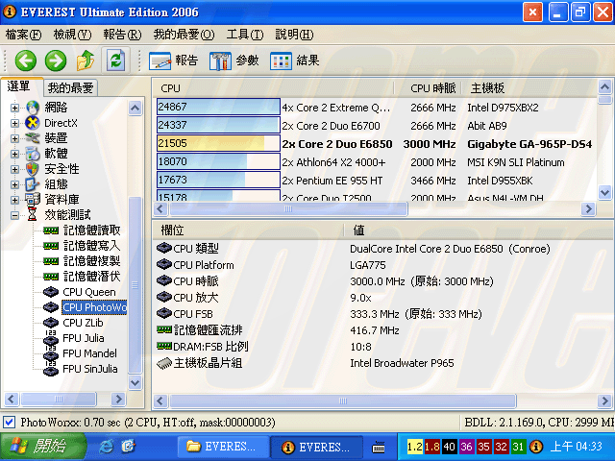
Task: Click the 報告 toolbar button
Action: 174,61
